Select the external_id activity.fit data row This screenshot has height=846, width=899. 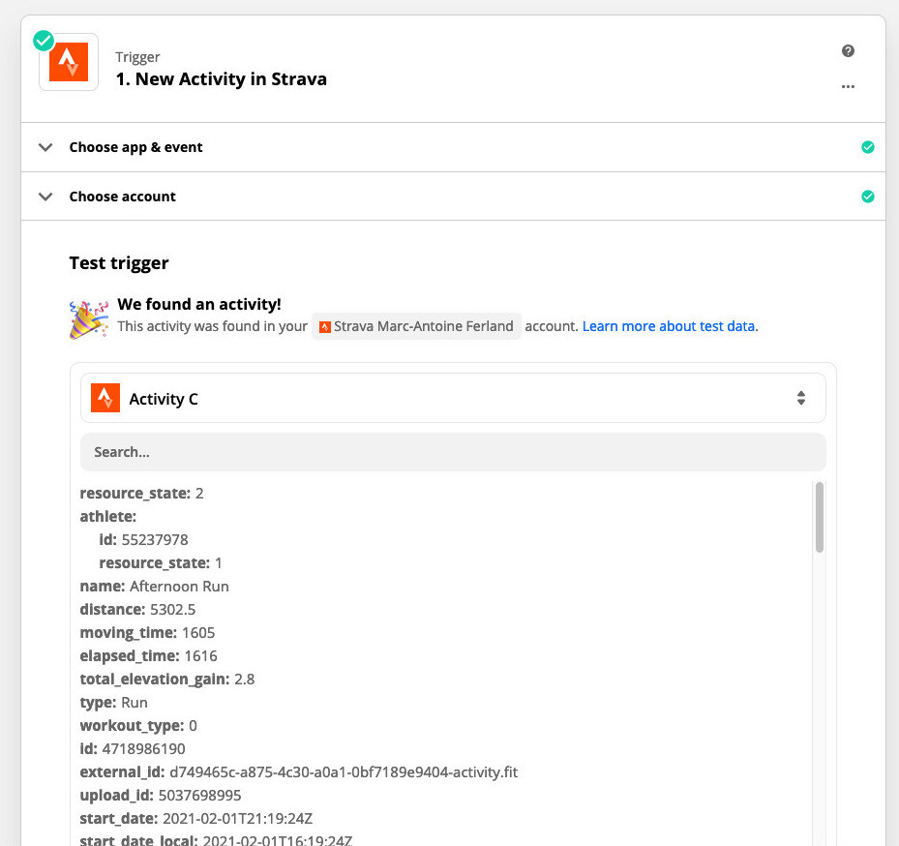[x=299, y=771]
